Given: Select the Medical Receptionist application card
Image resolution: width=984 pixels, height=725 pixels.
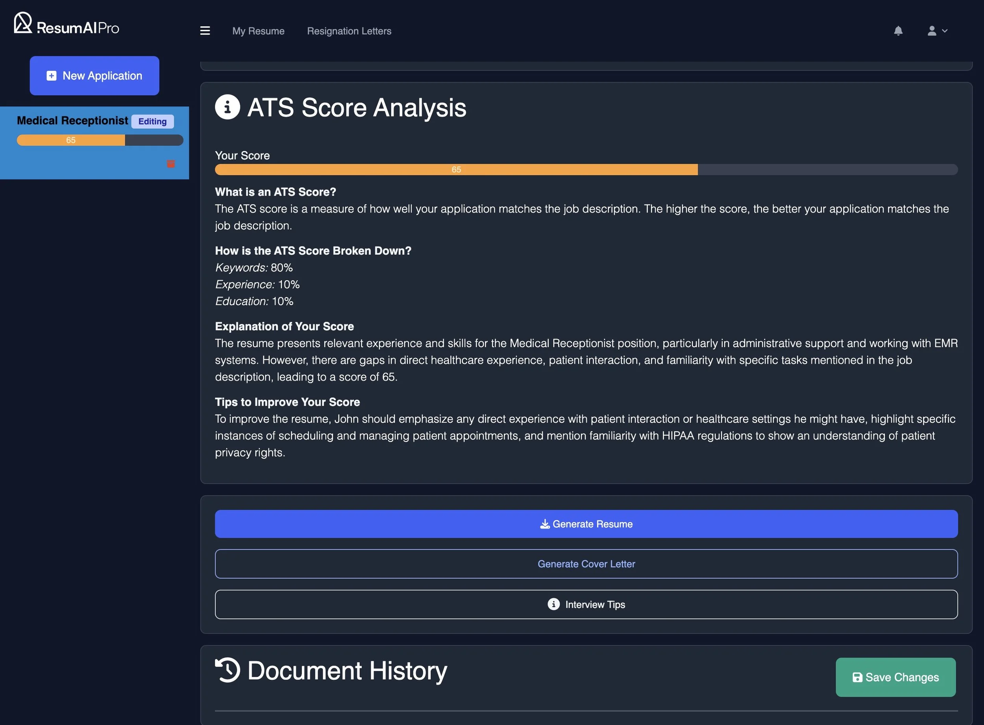Looking at the screenshot, I should [94, 142].
